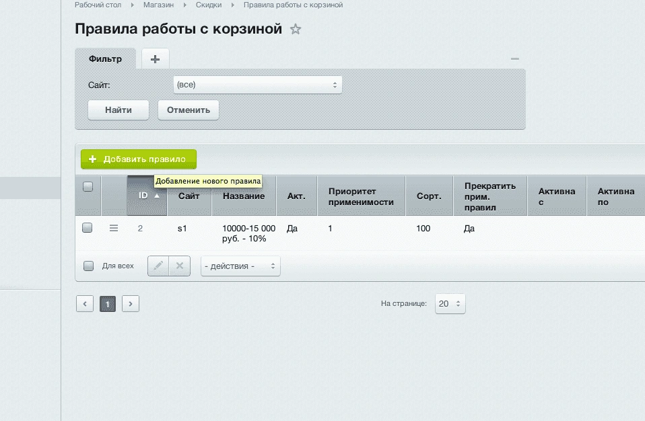Open 'Скидки' breadcrumb
Screen dimensions: 645x421
click(209, 5)
